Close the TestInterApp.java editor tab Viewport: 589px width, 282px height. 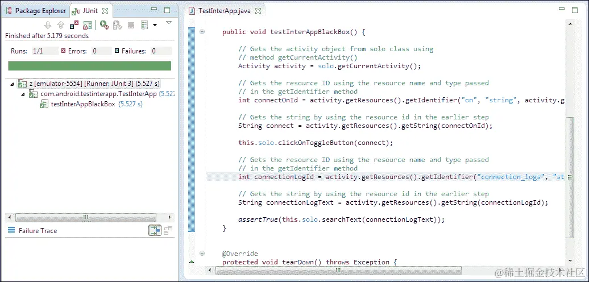[x=258, y=11]
